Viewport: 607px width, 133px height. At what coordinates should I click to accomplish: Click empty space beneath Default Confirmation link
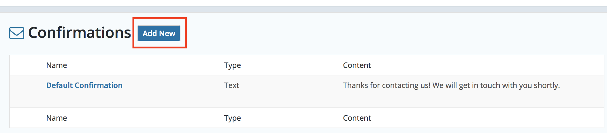[84, 99]
